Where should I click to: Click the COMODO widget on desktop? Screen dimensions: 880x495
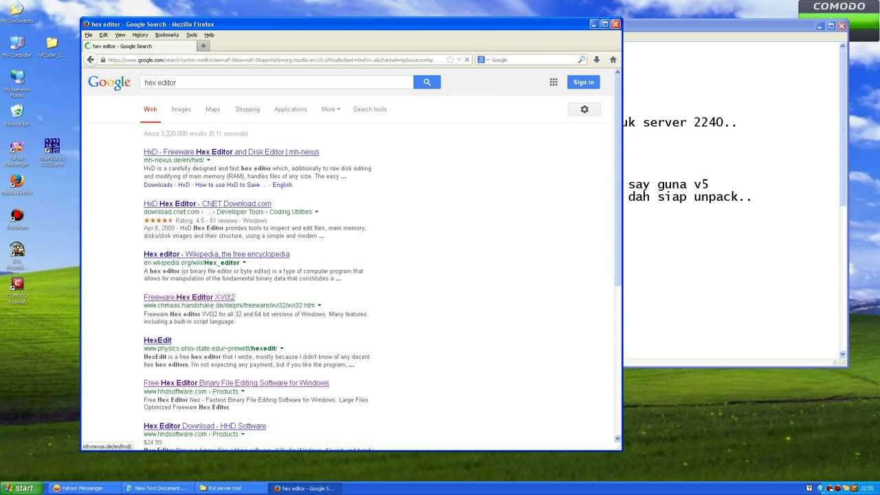tap(839, 8)
